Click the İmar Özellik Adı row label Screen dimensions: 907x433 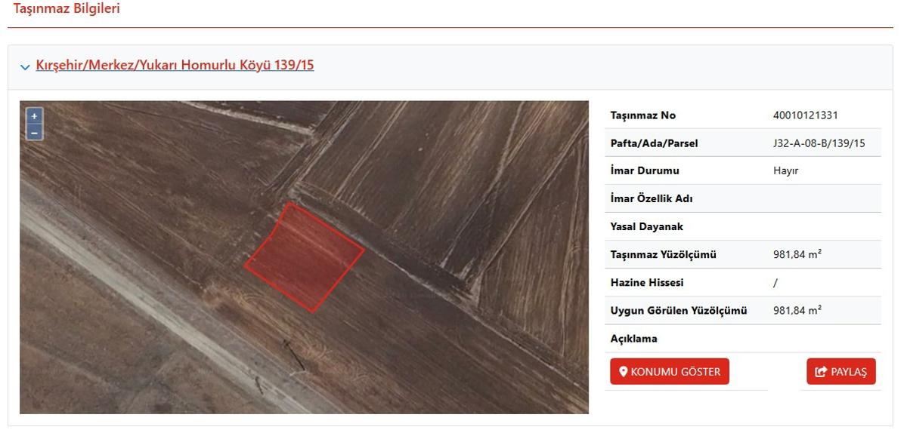tap(651, 199)
